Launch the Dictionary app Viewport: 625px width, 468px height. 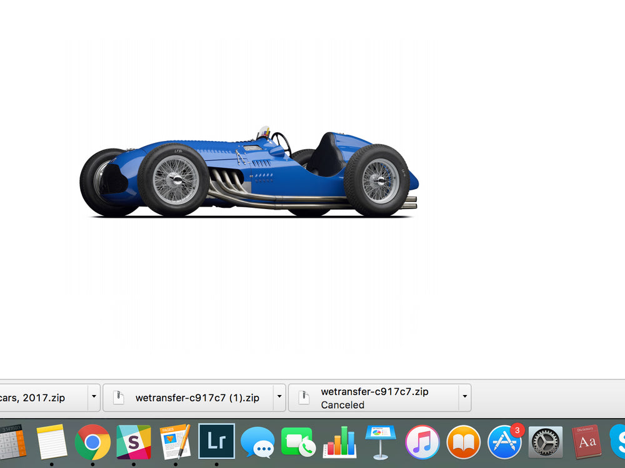tap(586, 442)
